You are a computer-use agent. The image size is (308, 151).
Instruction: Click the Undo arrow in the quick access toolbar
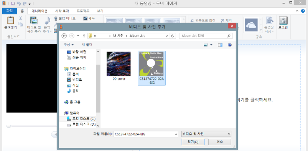pos(19,3)
